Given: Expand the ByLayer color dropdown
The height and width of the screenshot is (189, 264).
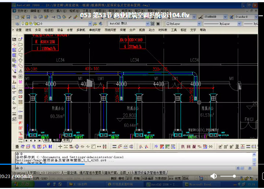Looking at the screenshot, I should (x=182, y=23).
